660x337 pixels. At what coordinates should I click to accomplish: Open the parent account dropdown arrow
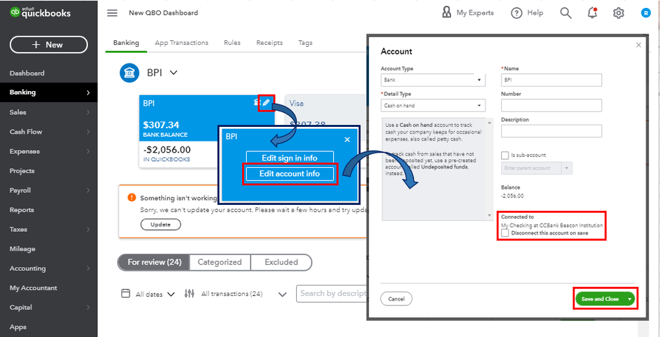tap(567, 168)
